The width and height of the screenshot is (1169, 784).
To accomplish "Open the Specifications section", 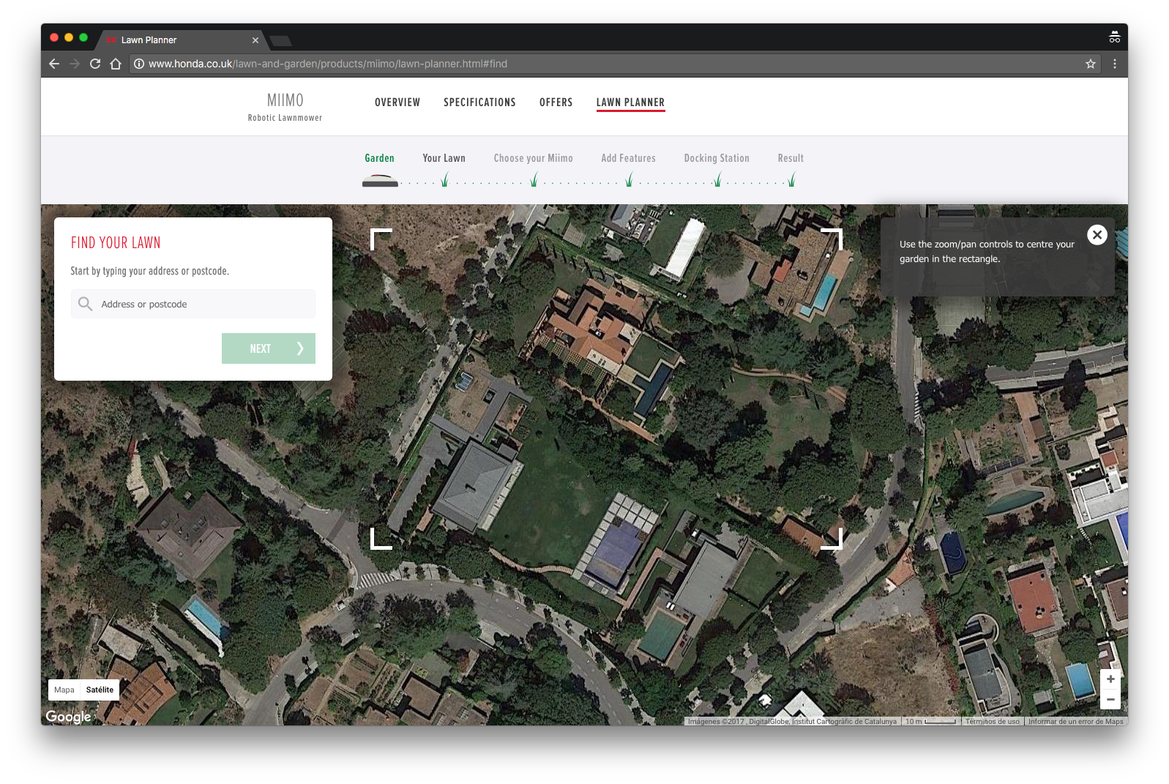I will [x=479, y=102].
